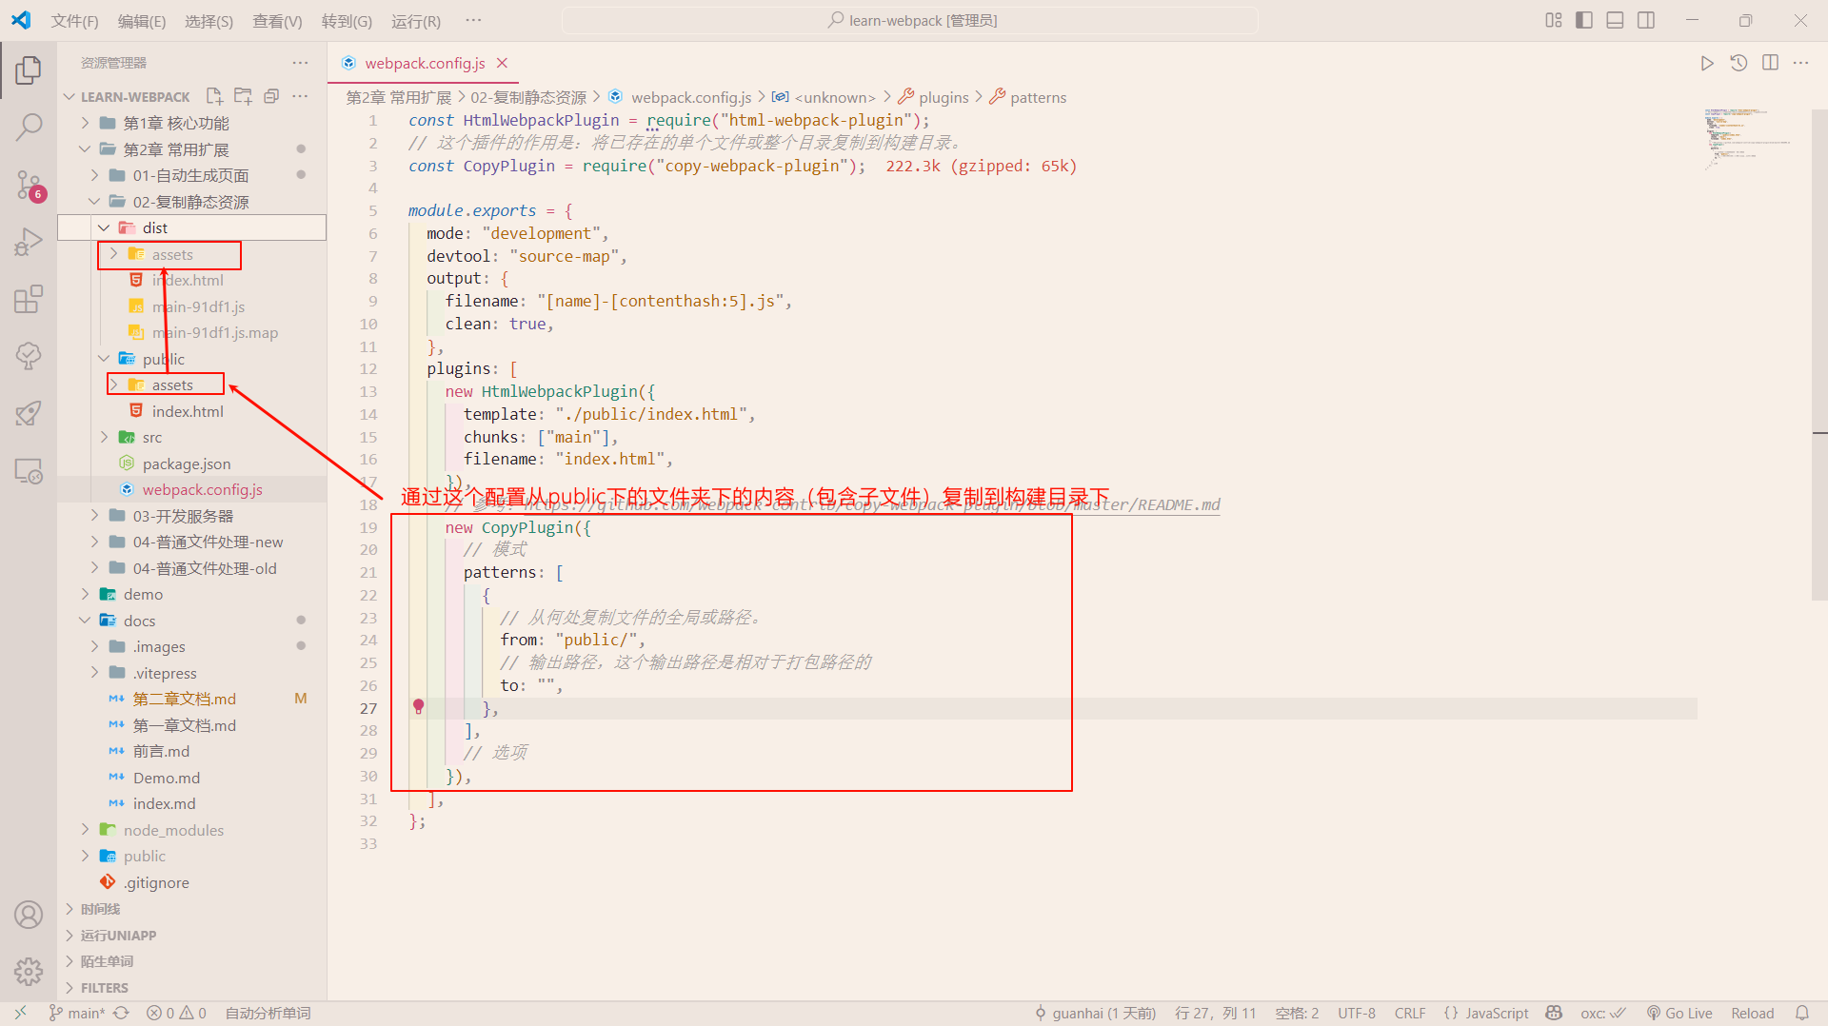Viewport: 1828px width, 1026px height.
Task: Open the Extensions view
Action: (29, 299)
